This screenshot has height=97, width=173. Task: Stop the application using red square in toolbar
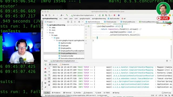point(114,15)
